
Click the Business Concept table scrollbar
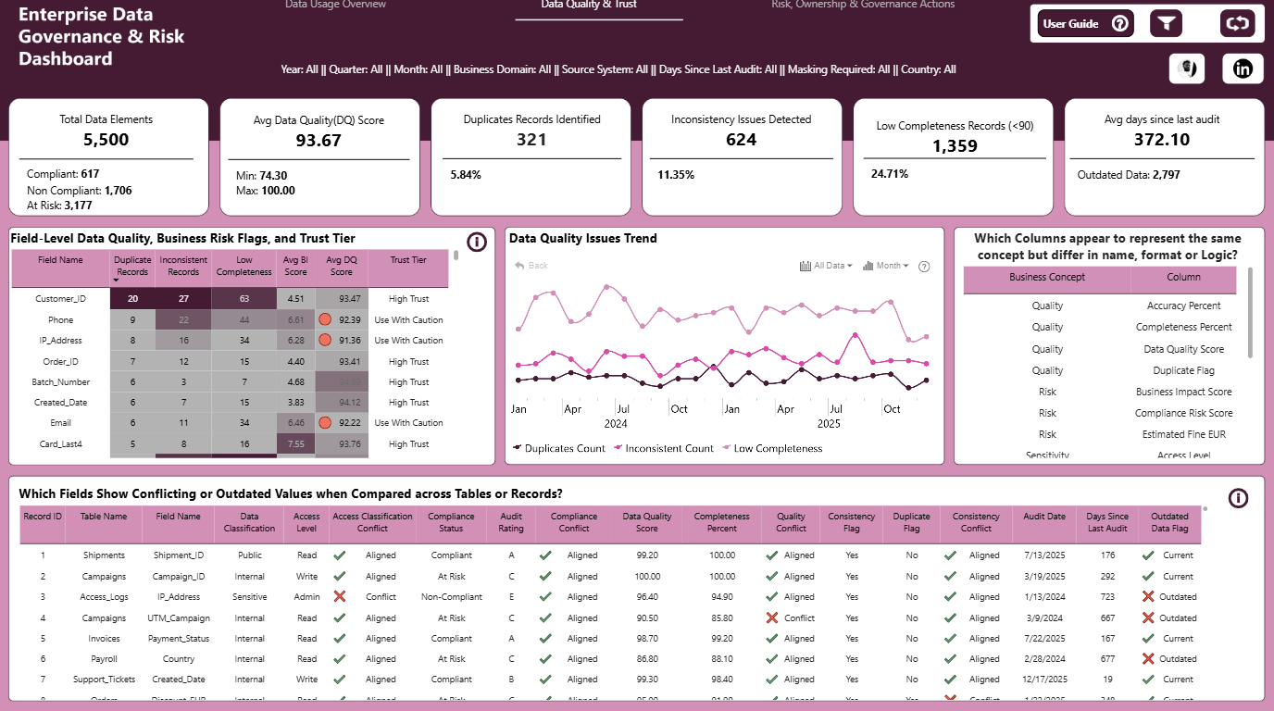[x=1251, y=313]
